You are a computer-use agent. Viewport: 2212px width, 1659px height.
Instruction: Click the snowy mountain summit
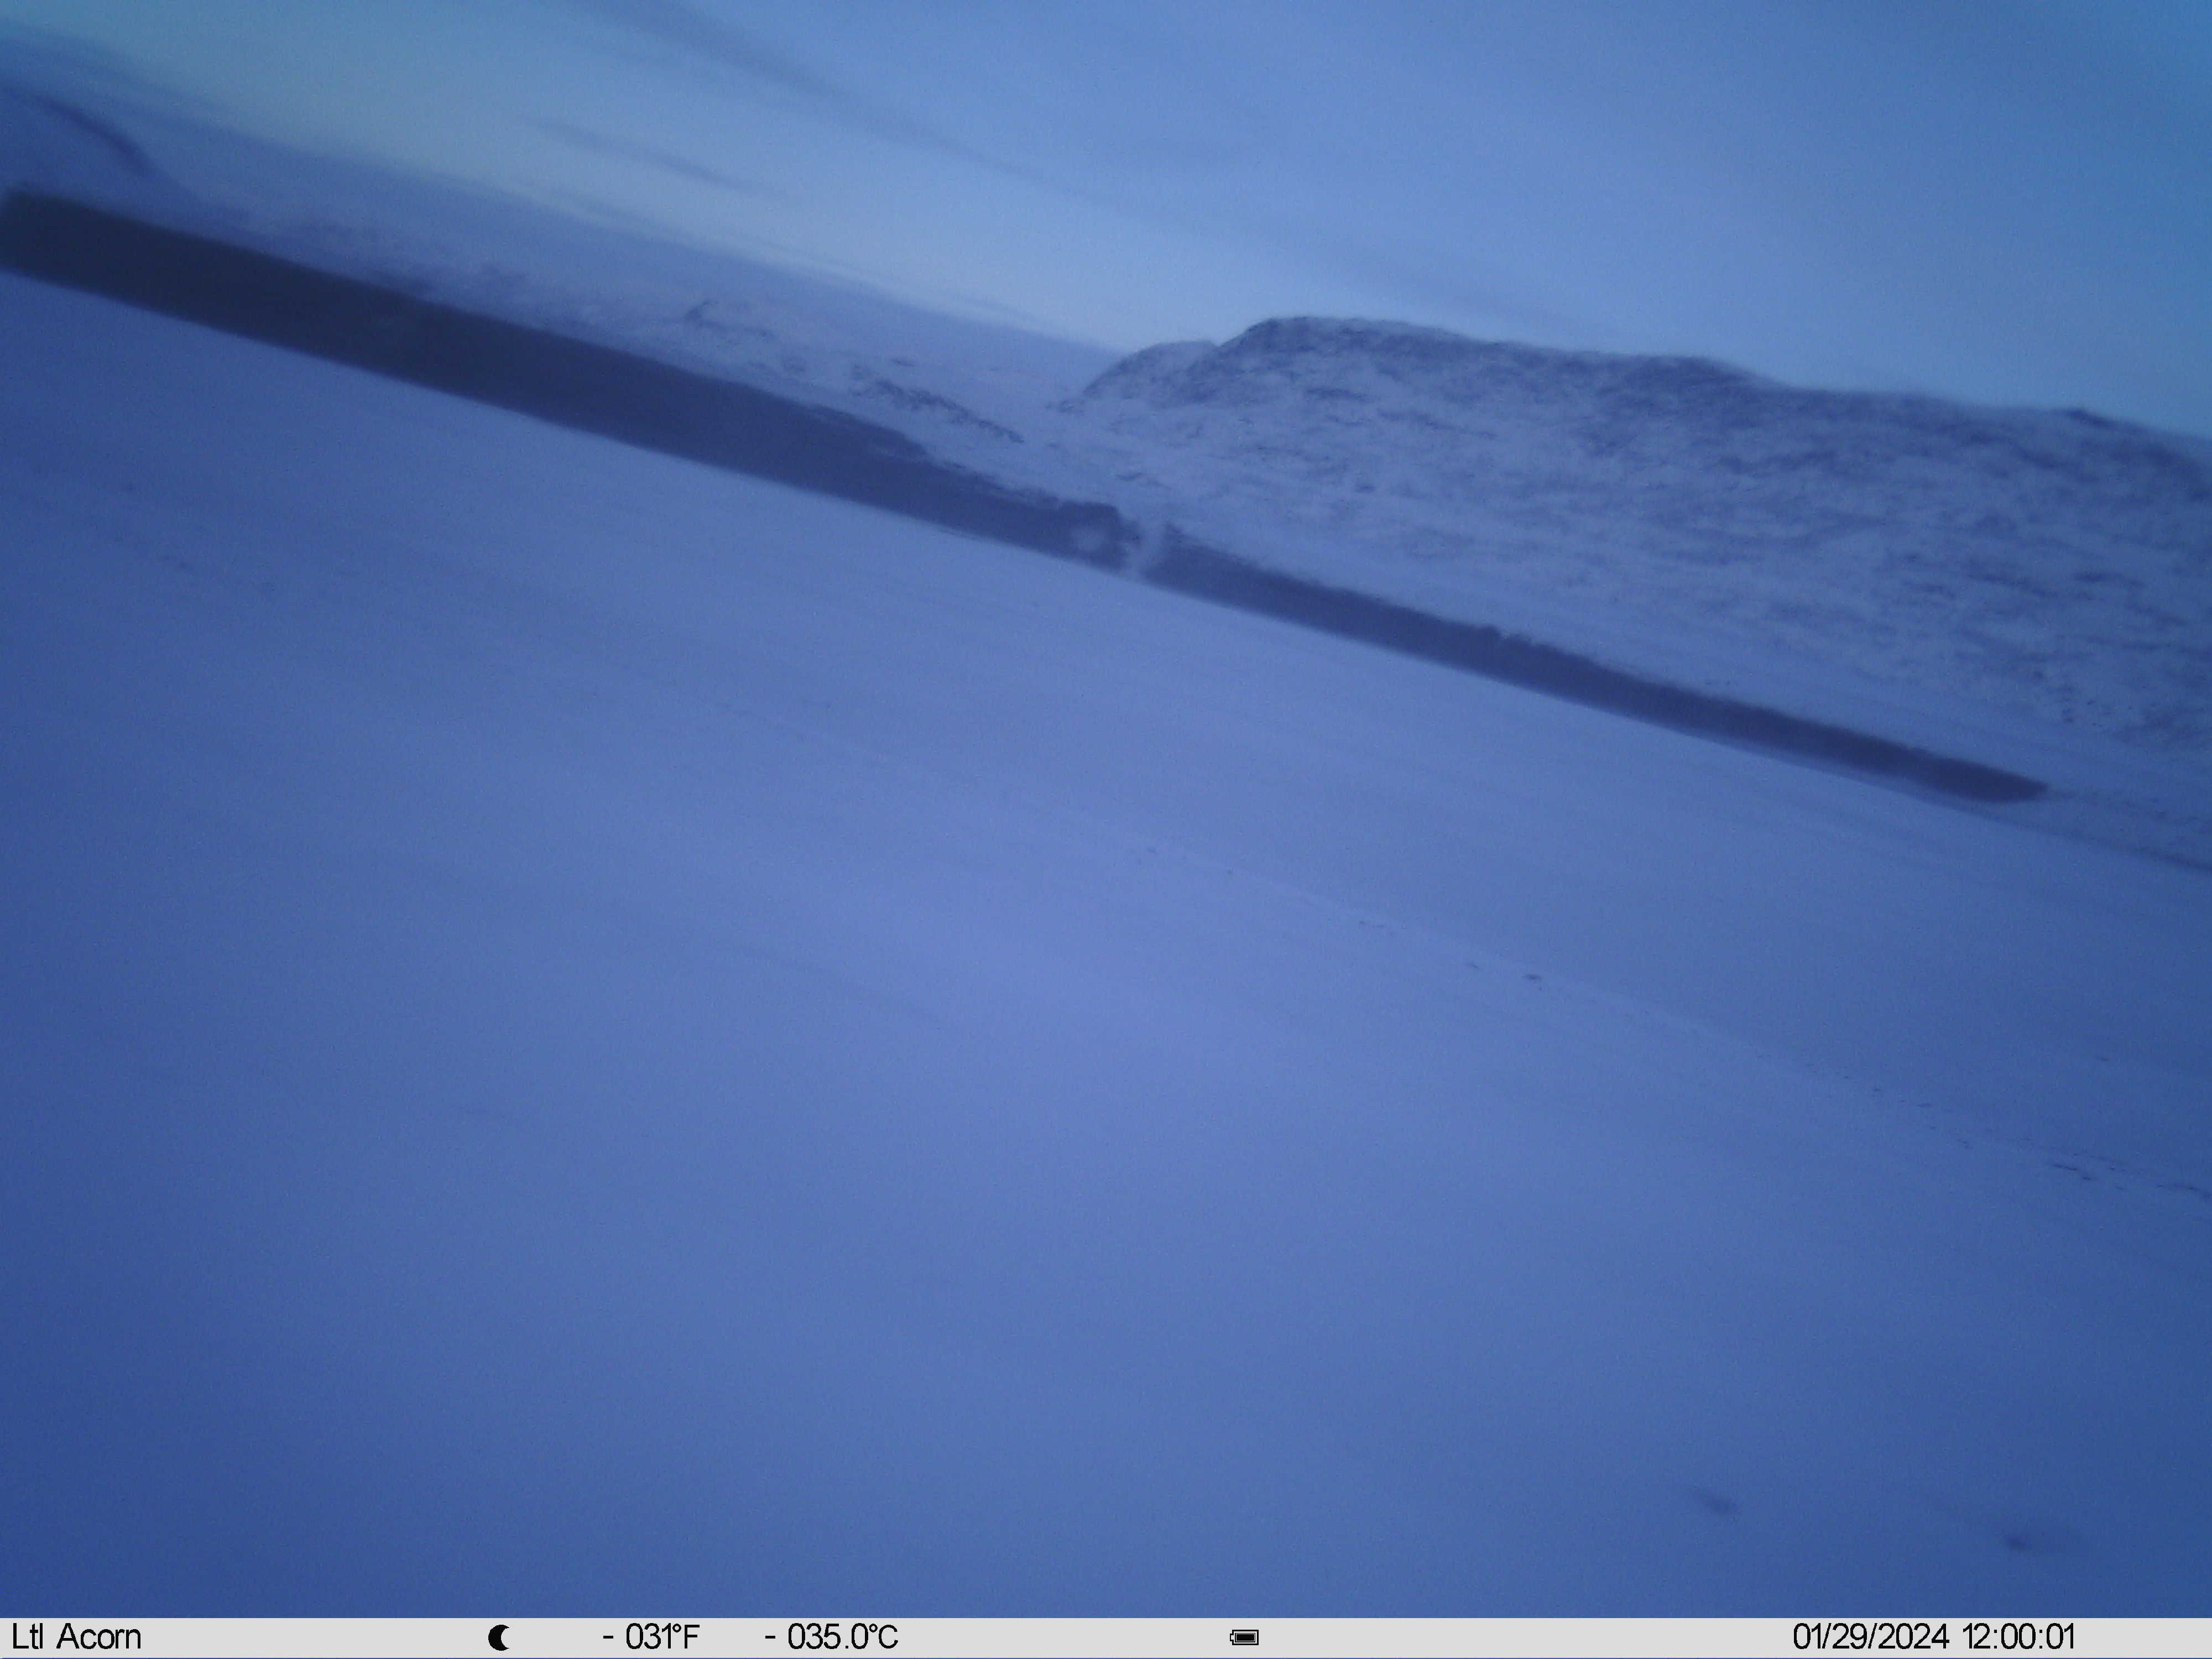point(1290,330)
